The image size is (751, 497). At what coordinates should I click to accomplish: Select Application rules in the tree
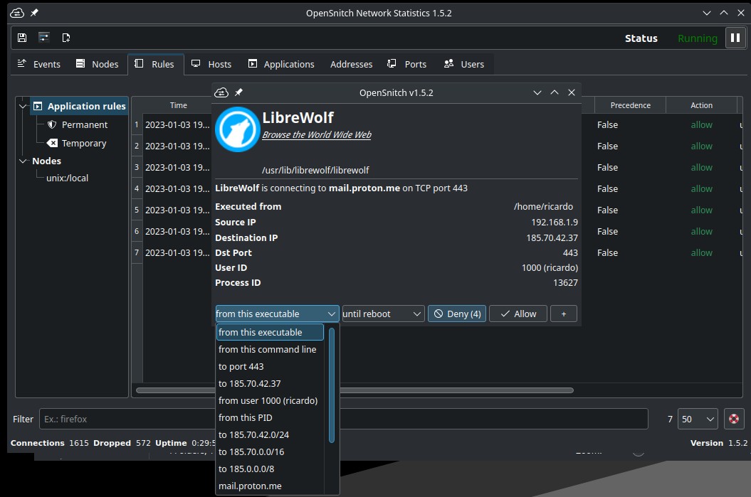point(80,106)
